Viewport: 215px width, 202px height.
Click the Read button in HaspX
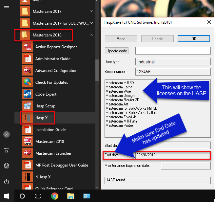click(121, 39)
